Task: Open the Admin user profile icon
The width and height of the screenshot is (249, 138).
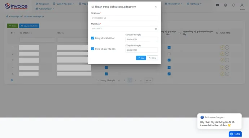Action: (242, 5)
